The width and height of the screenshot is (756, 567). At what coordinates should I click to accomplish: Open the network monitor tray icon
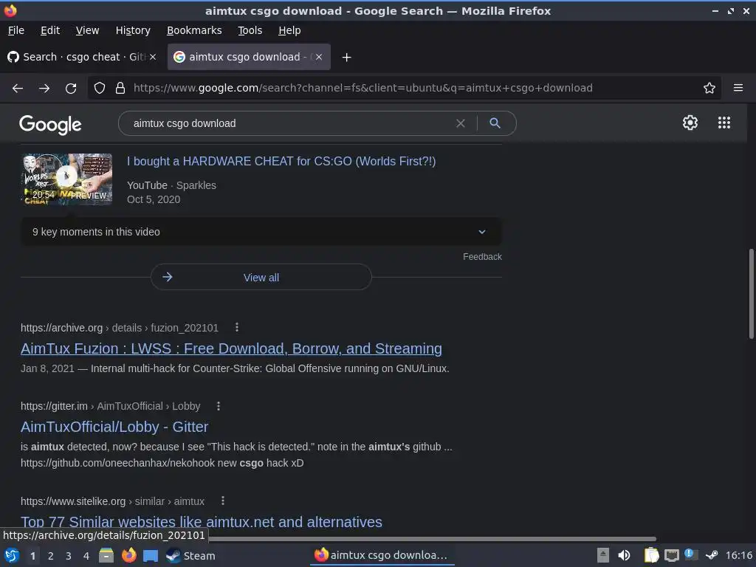[671, 555]
